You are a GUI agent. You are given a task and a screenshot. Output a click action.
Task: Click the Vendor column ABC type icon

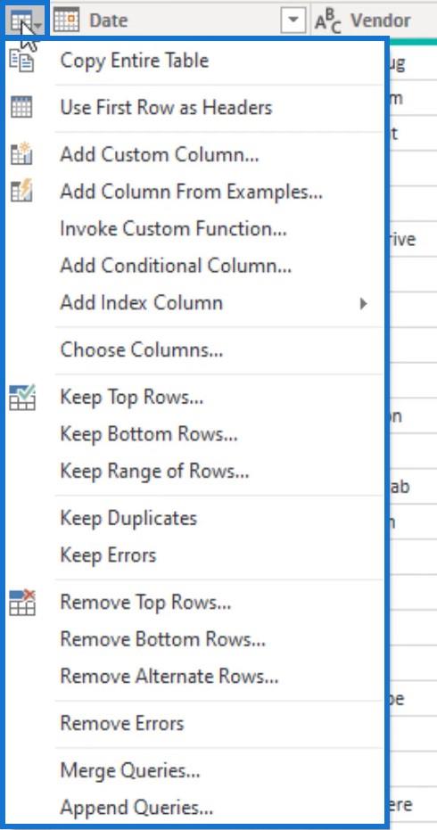(328, 21)
